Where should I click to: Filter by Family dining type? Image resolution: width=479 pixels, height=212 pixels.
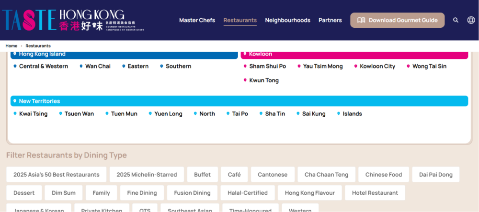(101, 193)
